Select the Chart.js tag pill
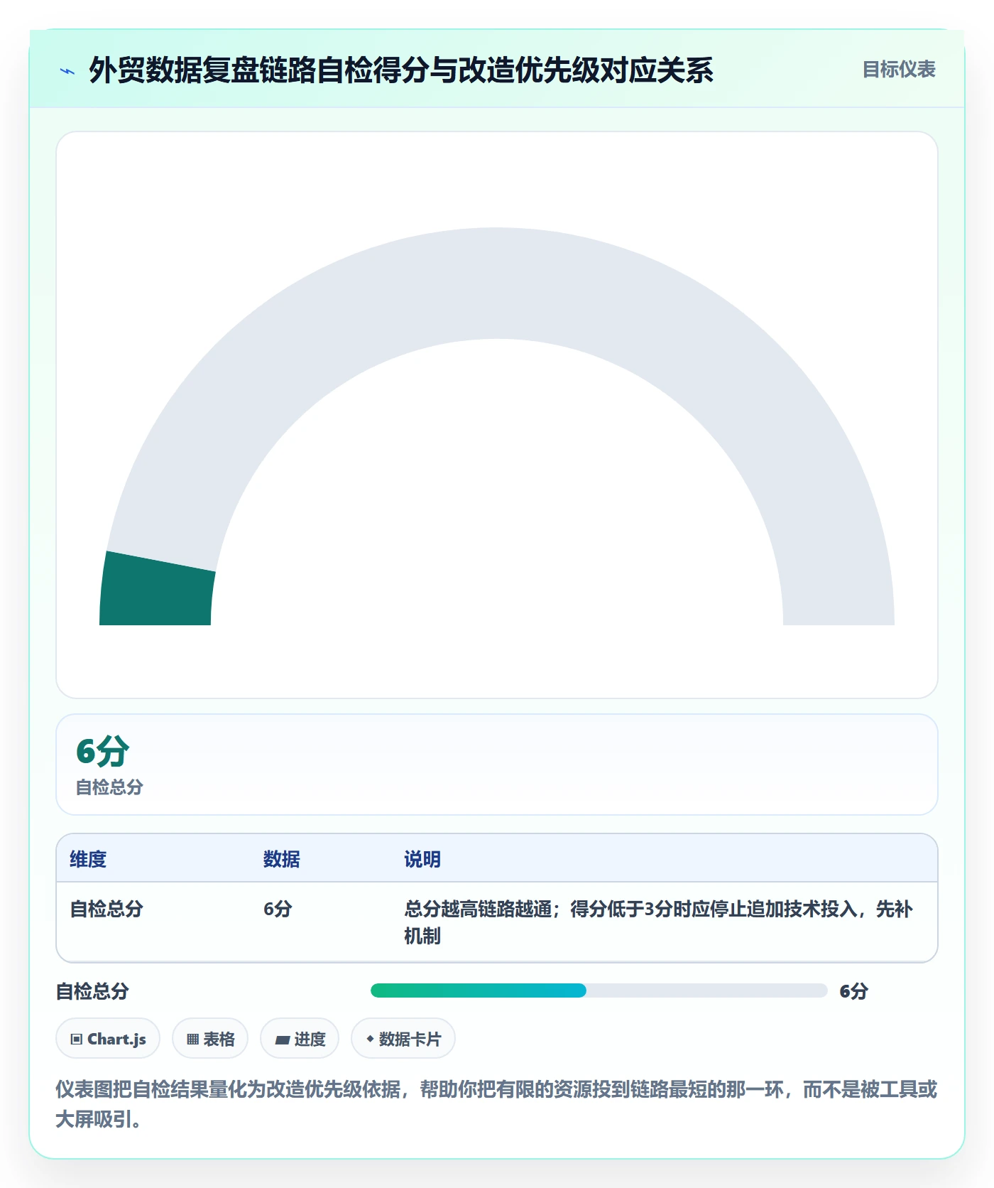The width and height of the screenshot is (994, 1188). 108,1039
